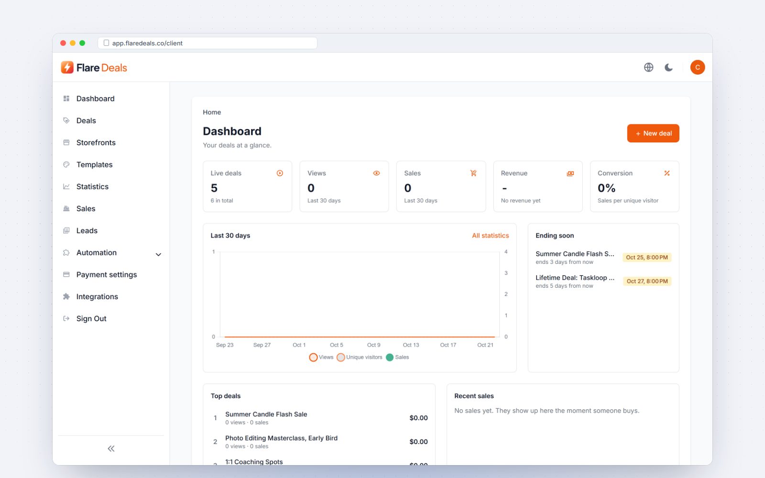Click the Views stat card value
Screen dimensions: 765x478
(311, 188)
